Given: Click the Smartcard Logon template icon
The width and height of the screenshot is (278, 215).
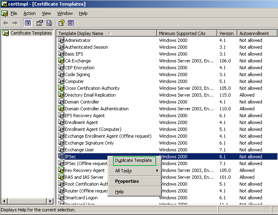Looking at the screenshot, I should coord(61,197).
